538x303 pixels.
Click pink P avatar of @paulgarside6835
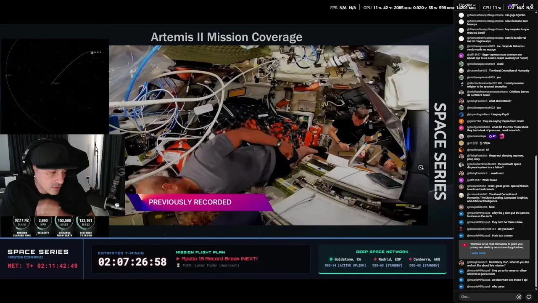point(461,128)
